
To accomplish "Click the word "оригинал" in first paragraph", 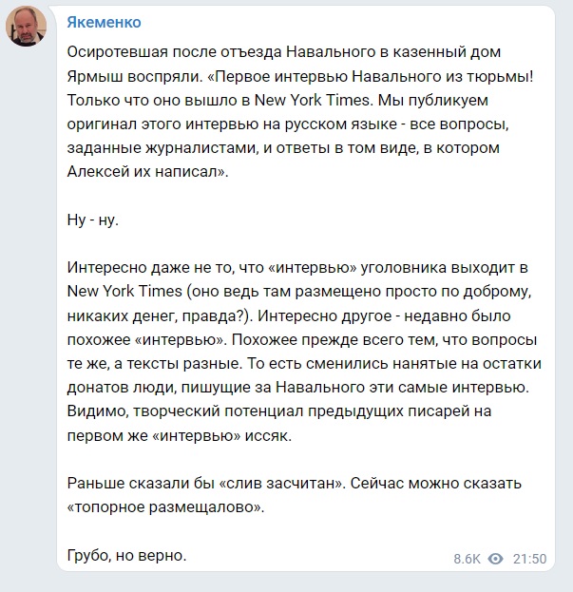I will coord(102,124).
